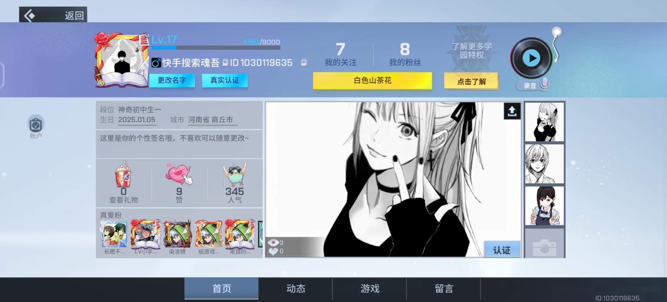Open the 账户 account icon

[36, 126]
